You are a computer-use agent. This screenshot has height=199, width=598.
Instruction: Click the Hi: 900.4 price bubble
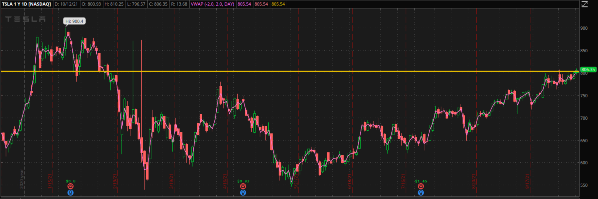click(74, 21)
